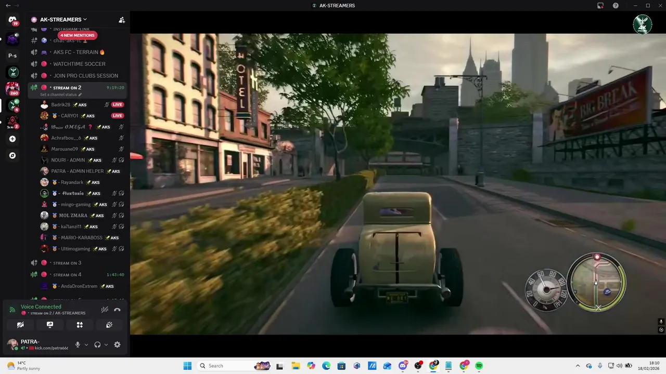The height and width of the screenshot is (374, 666).
Task: Select user ka7lanzi11 in voice list
Action: coord(82,226)
